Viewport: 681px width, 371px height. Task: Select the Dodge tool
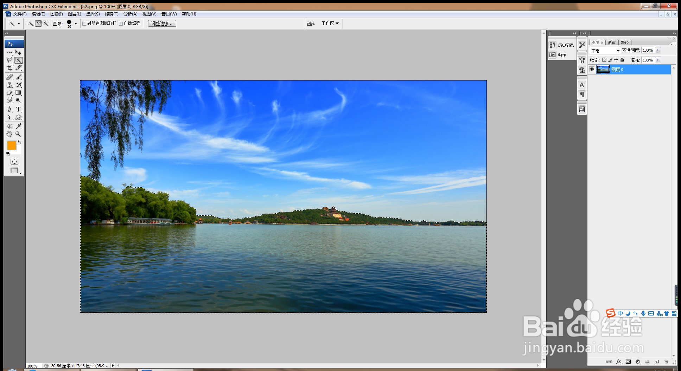click(x=18, y=100)
